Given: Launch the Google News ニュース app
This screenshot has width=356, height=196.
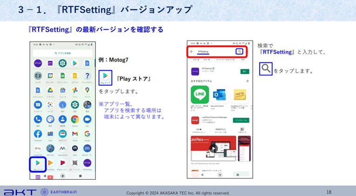Looking at the screenshot, I should (x=62, y=90).
